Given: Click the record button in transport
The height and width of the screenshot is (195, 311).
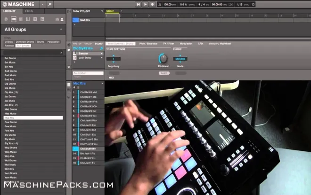Looking at the screenshot, I should point(152,4).
